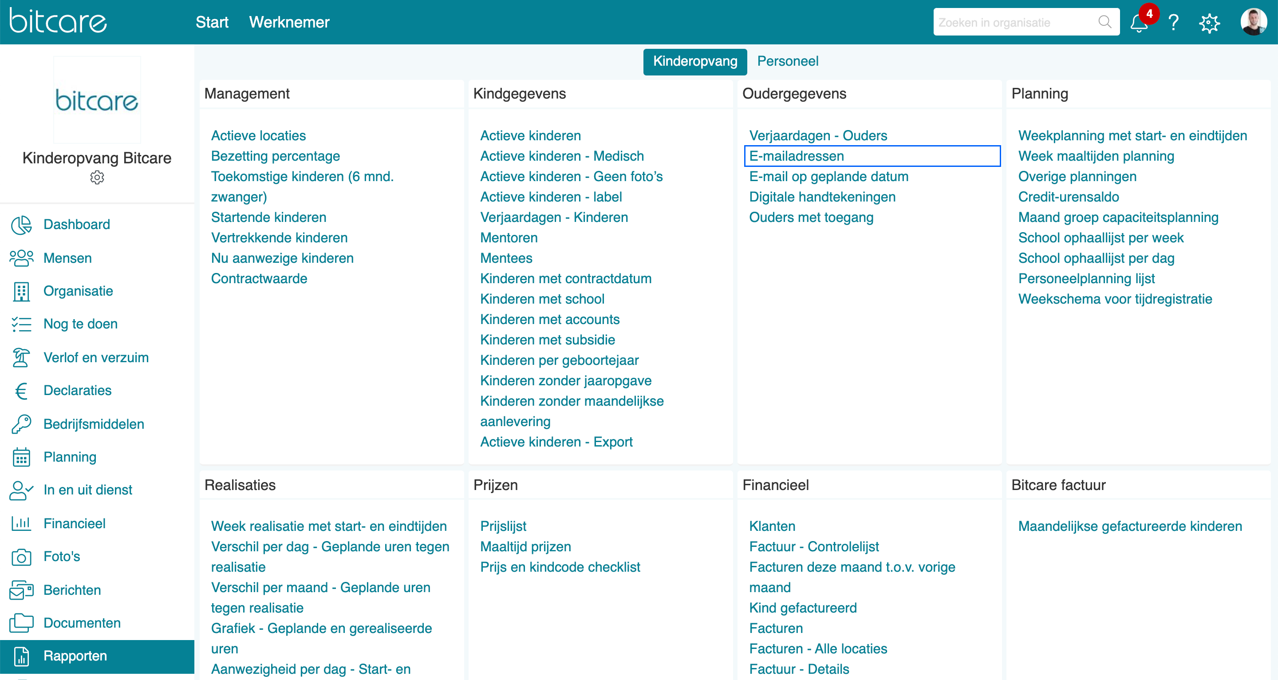Open Actieve kinderen - Export report
Image resolution: width=1278 pixels, height=680 pixels.
click(556, 442)
